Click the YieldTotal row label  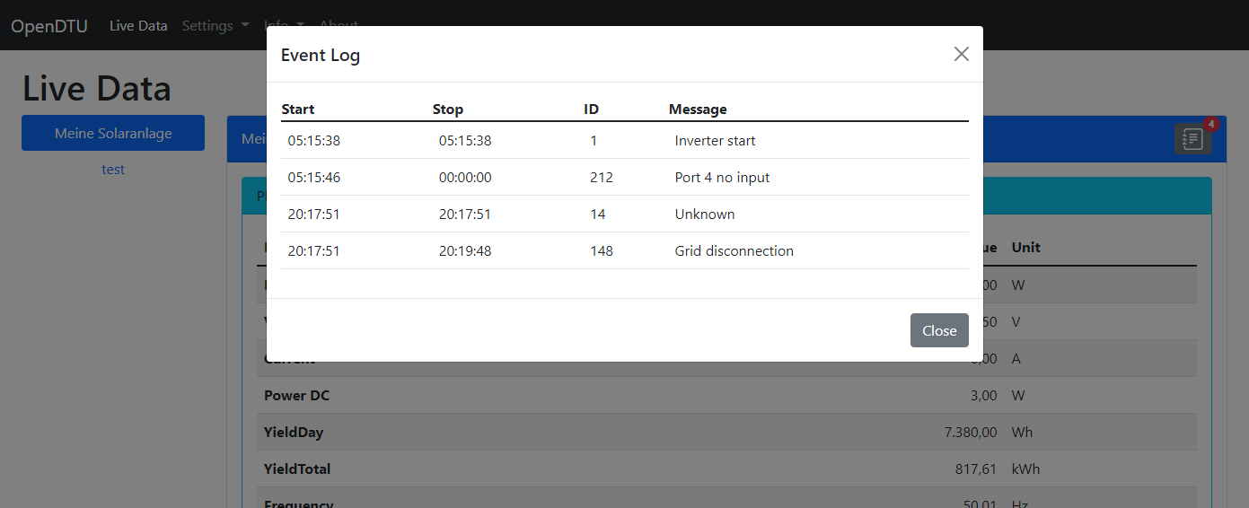(x=297, y=469)
